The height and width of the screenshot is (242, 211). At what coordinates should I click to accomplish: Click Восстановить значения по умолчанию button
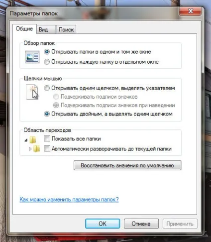[x=127, y=165]
